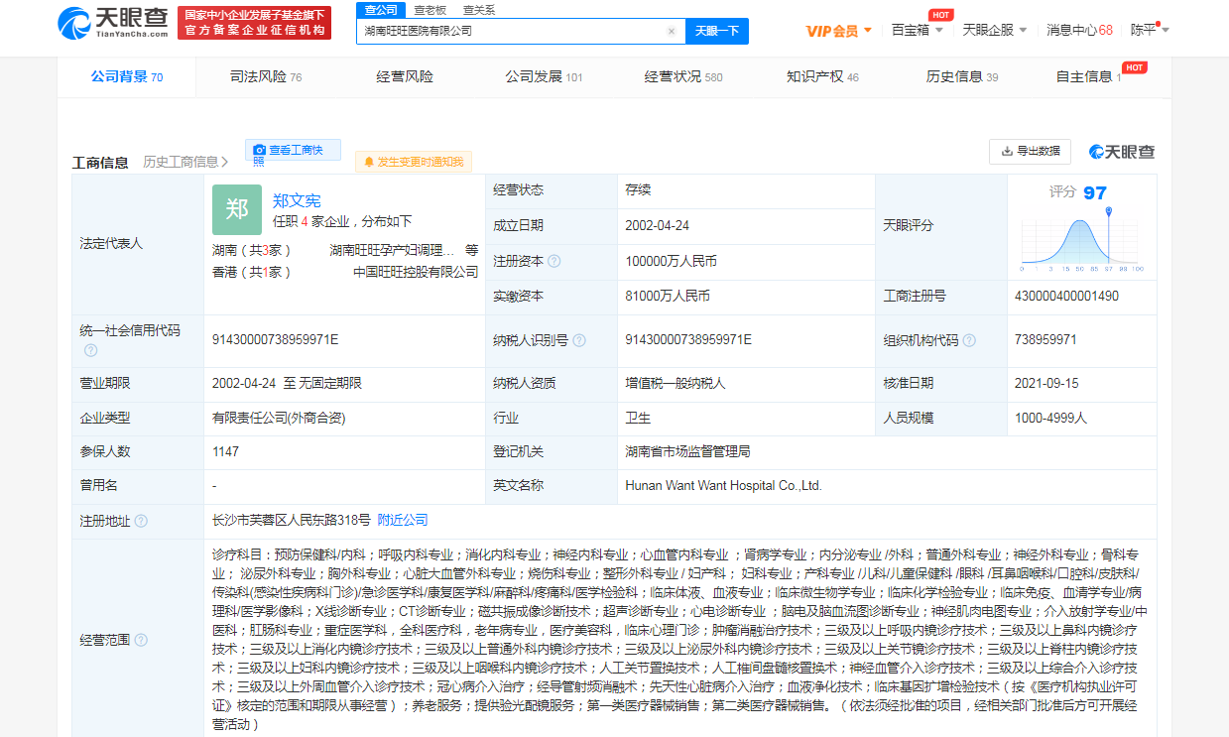
Task: Open legal representative 郑文宪 link
Action: tap(297, 200)
